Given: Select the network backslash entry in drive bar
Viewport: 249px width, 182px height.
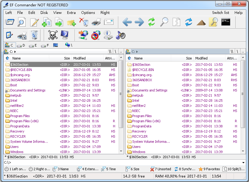Looking at the screenshot, I should 69,45.
